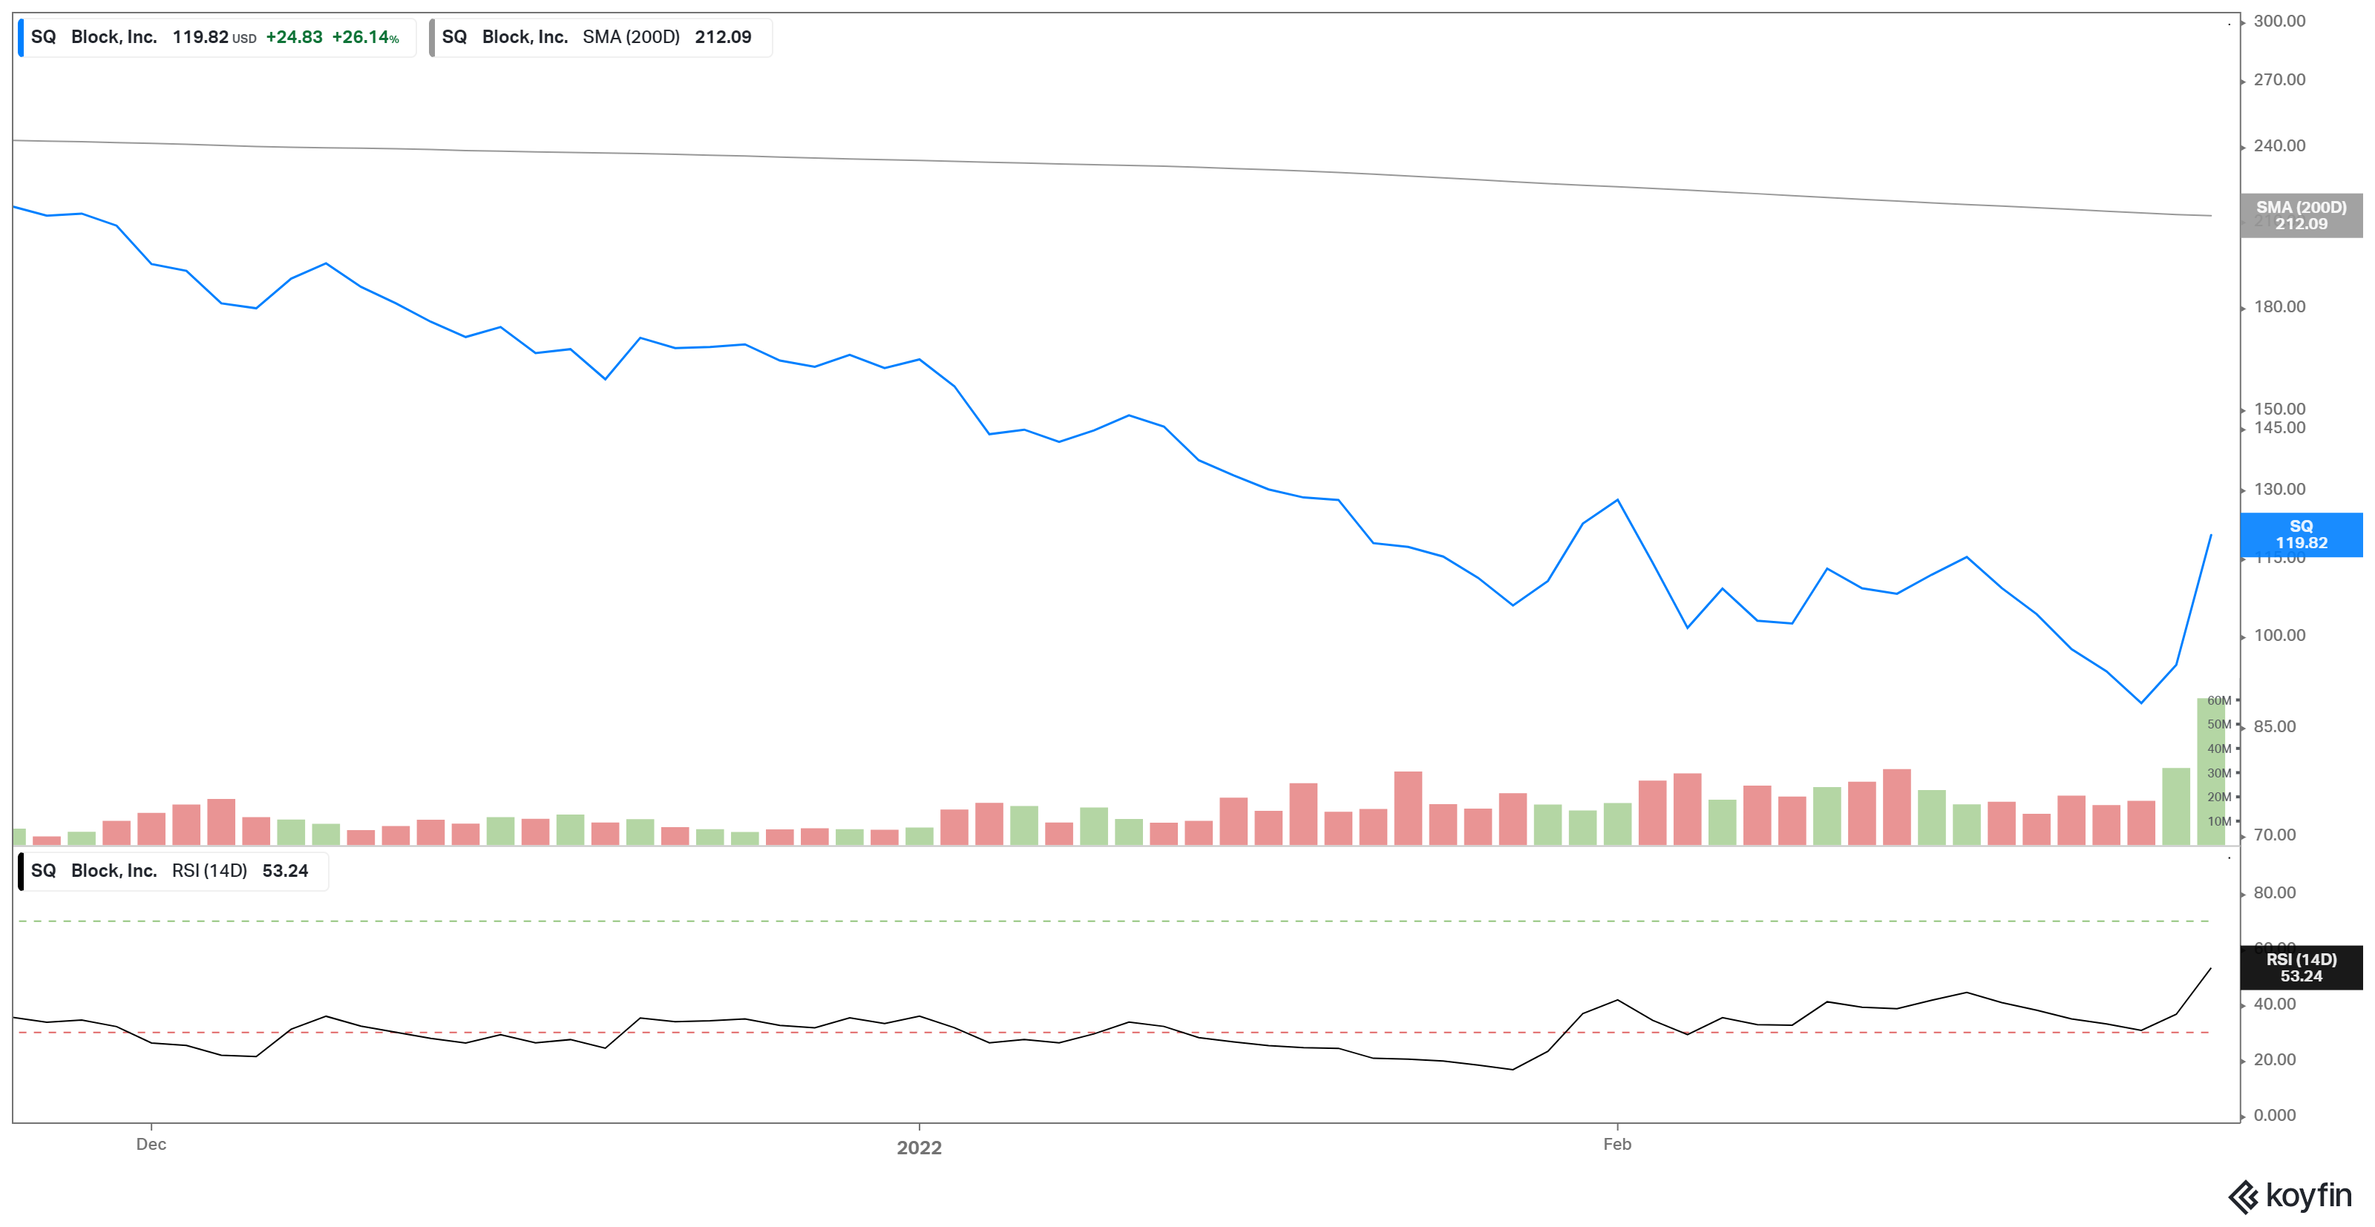Viewport: 2375px width, 1227px height.
Task: Click the 2022 label on time axis
Action: point(918,1148)
